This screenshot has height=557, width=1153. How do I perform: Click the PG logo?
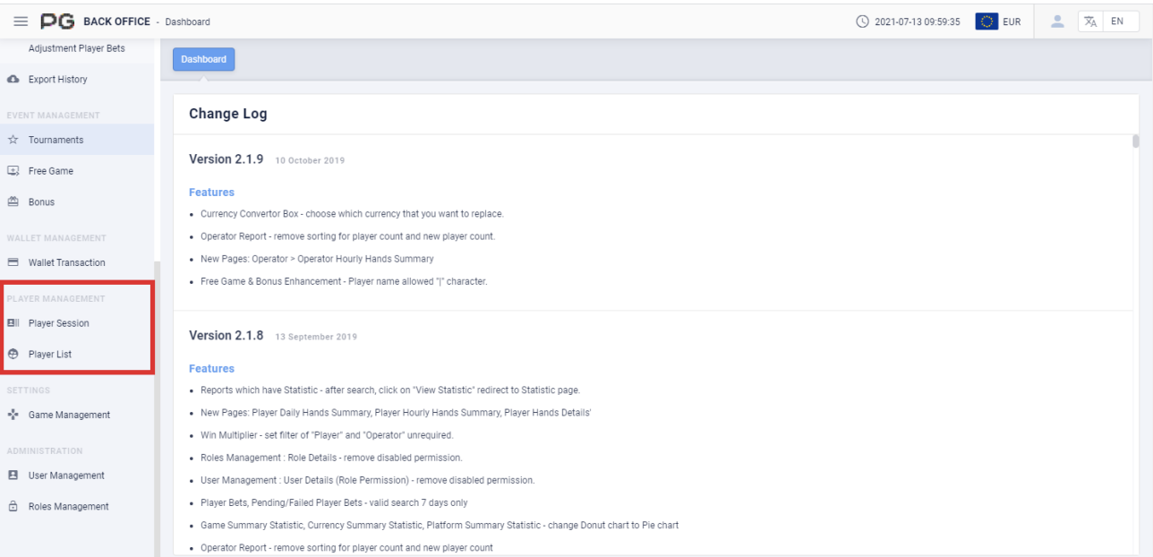[58, 21]
